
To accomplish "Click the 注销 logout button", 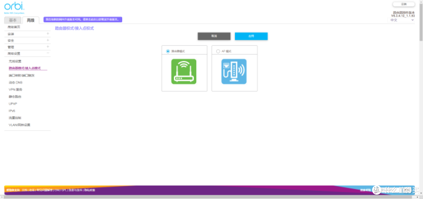I will pos(403,4).
